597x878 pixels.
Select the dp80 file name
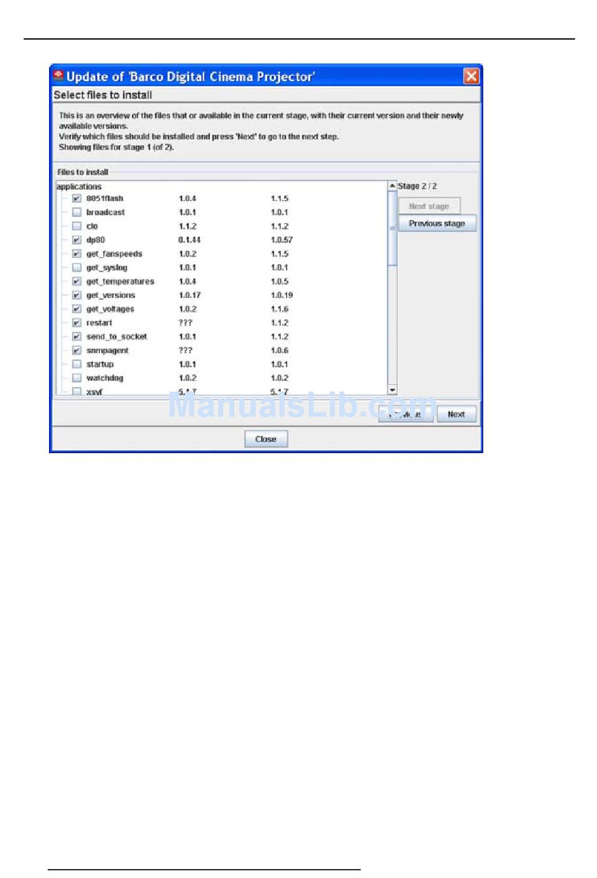point(96,240)
